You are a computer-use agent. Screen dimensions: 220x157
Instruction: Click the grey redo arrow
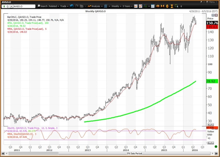[77, 6]
